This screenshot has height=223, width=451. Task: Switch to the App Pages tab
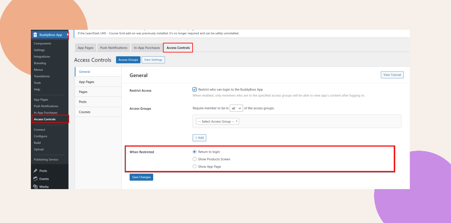point(86,48)
